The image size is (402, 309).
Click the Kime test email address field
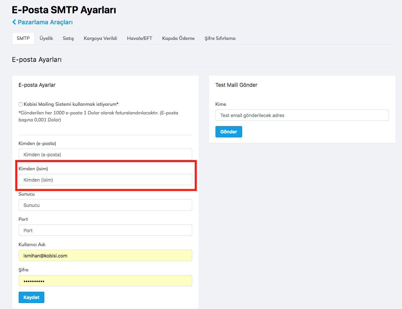point(302,115)
